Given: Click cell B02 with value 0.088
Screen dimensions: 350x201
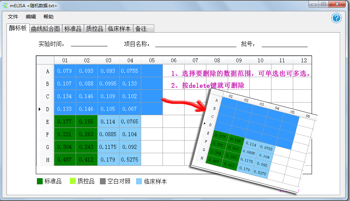Looking at the screenshot, I should [x=87, y=84].
